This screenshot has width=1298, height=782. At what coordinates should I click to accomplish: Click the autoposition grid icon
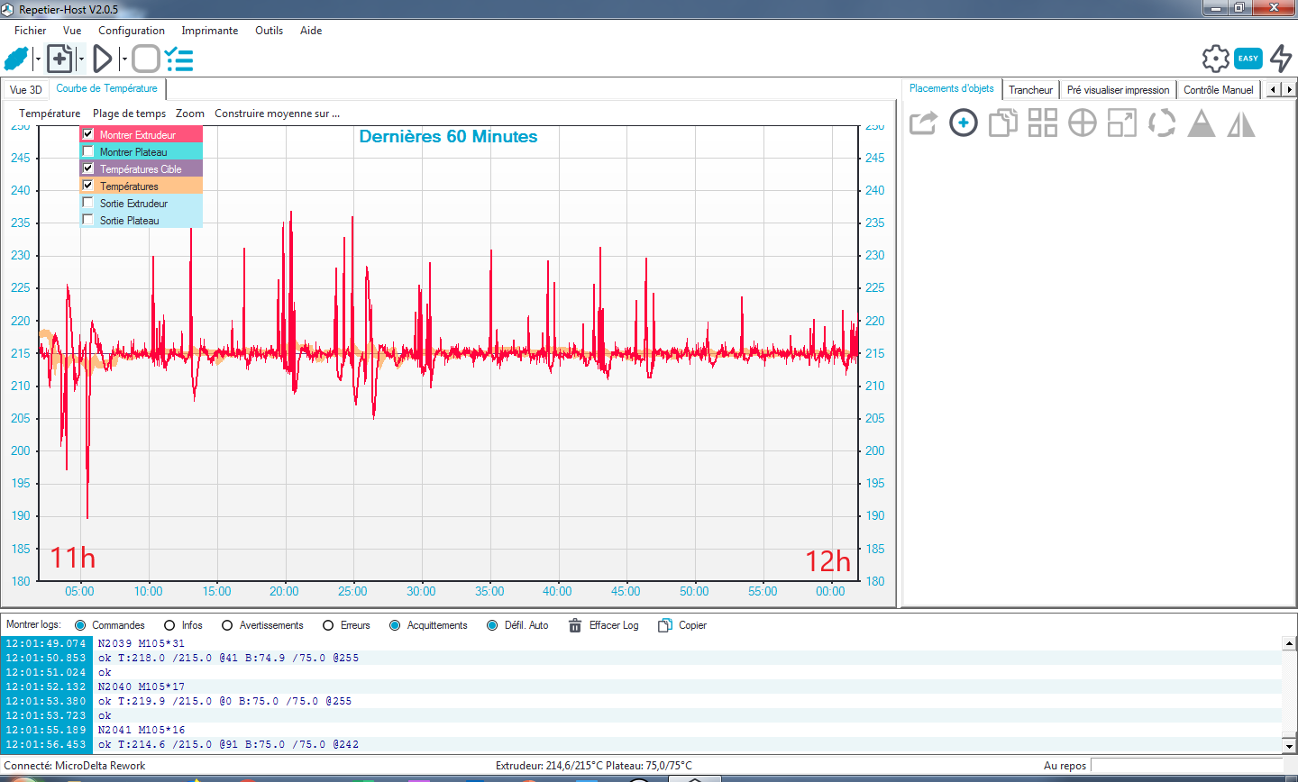1043,123
